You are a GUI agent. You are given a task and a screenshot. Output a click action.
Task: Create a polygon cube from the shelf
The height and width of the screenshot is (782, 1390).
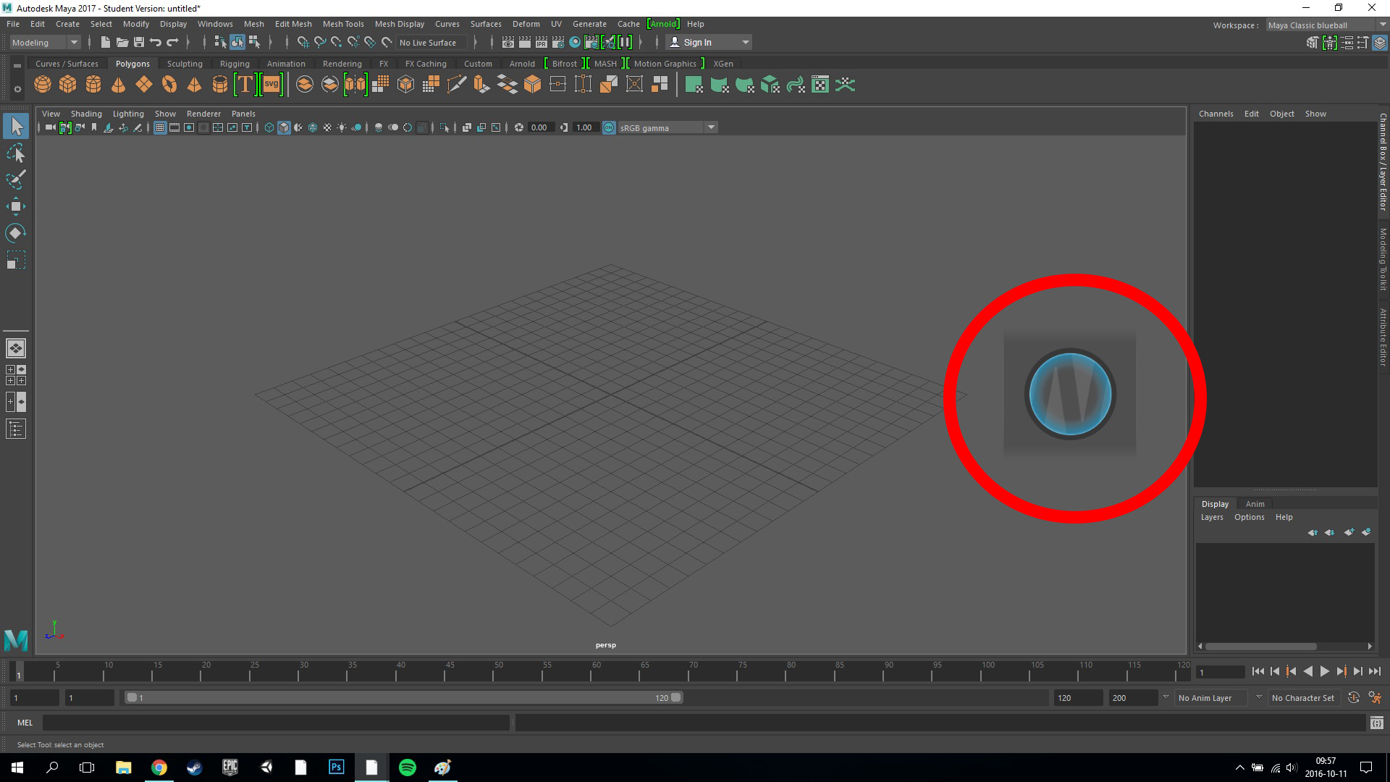[x=68, y=85]
